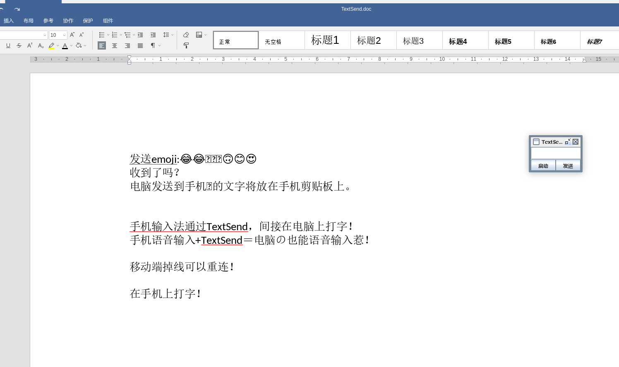Viewport: 619px width, 367px height.
Task: Click 发送 in the TextSend window
Action: [568, 166]
